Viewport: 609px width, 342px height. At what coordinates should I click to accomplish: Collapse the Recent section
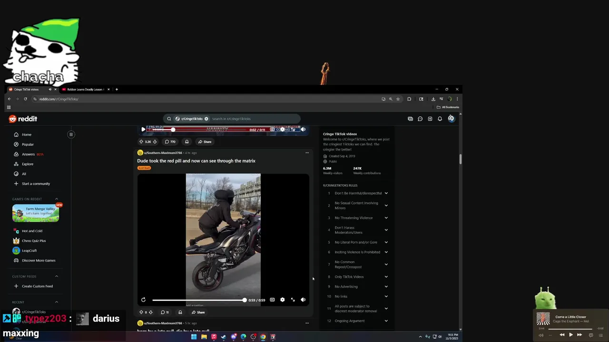click(x=56, y=302)
